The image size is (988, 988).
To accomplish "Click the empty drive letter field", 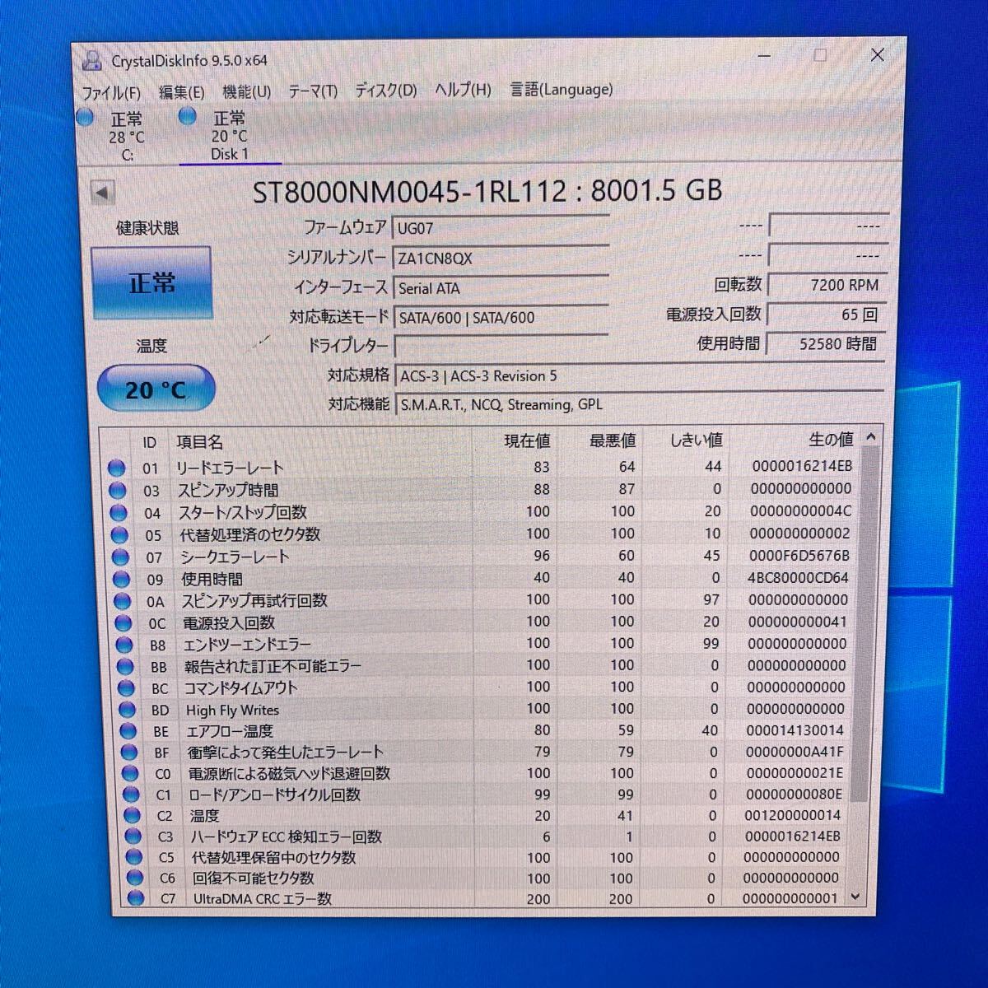I will (x=501, y=345).
